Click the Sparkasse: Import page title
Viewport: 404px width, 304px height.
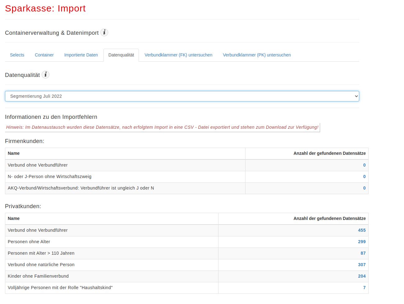pos(45,8)
